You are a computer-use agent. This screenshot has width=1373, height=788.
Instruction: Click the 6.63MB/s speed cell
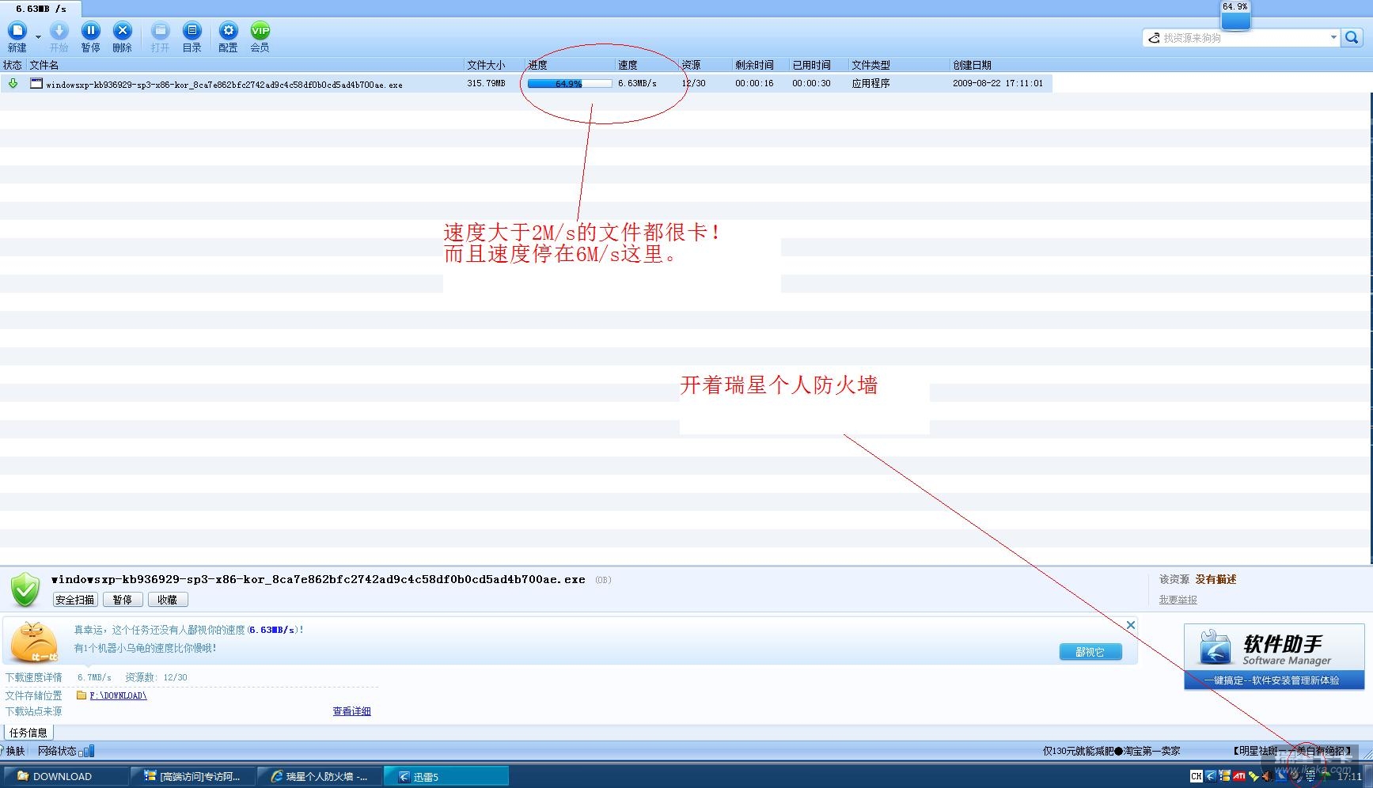(x=637, y=83)
